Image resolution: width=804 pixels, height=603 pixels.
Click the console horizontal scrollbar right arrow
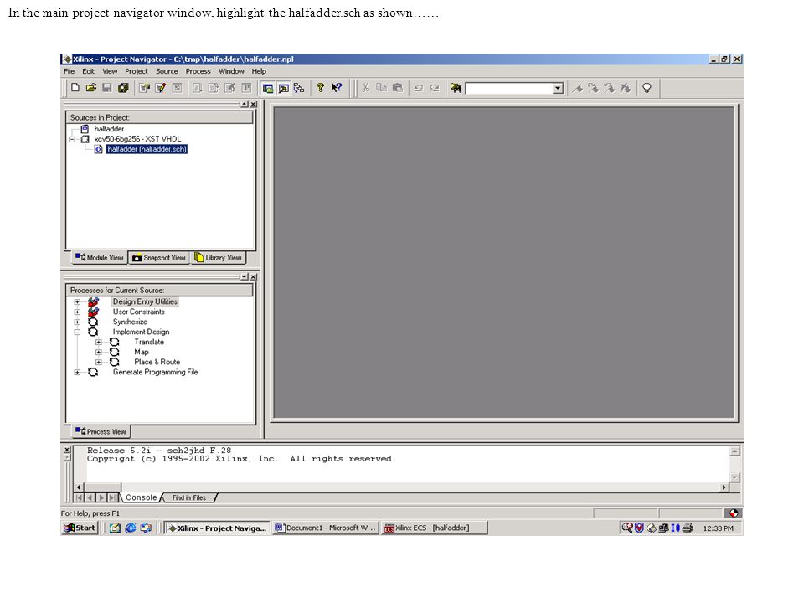pyautogui.click(x=724, y=487)
